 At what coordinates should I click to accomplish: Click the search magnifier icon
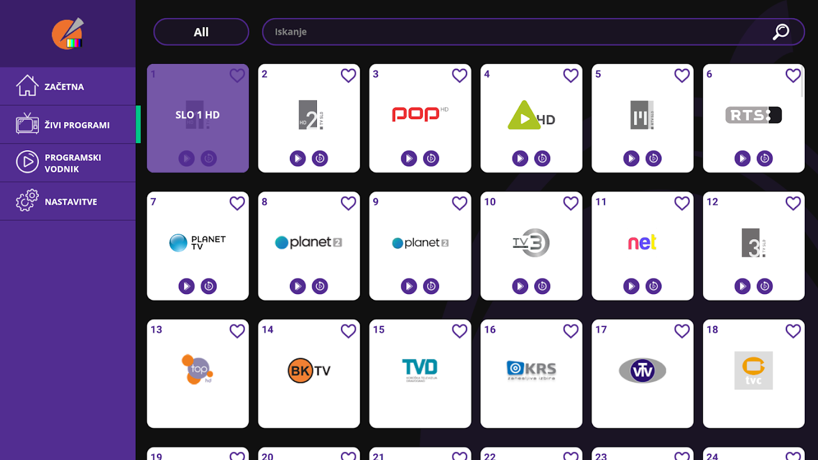(x=781, y=32)
